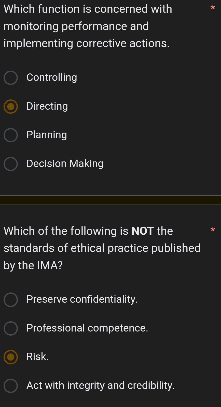Click the Decision Making answer label text
This screenshot has height=407, width=221.
65,163
